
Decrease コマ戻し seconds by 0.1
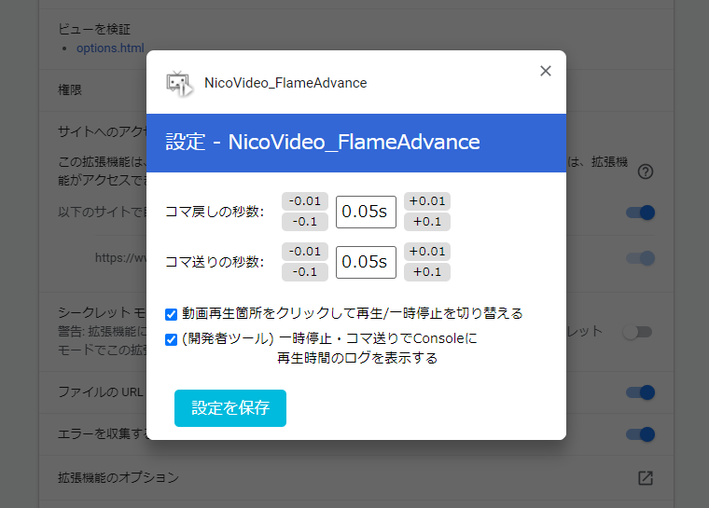[305, 222]
